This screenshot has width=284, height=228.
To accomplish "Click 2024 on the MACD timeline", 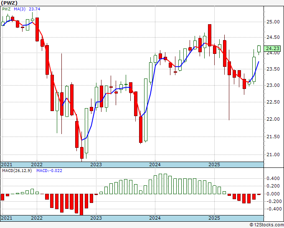I will pyautogui.click(x=155, y=218).
